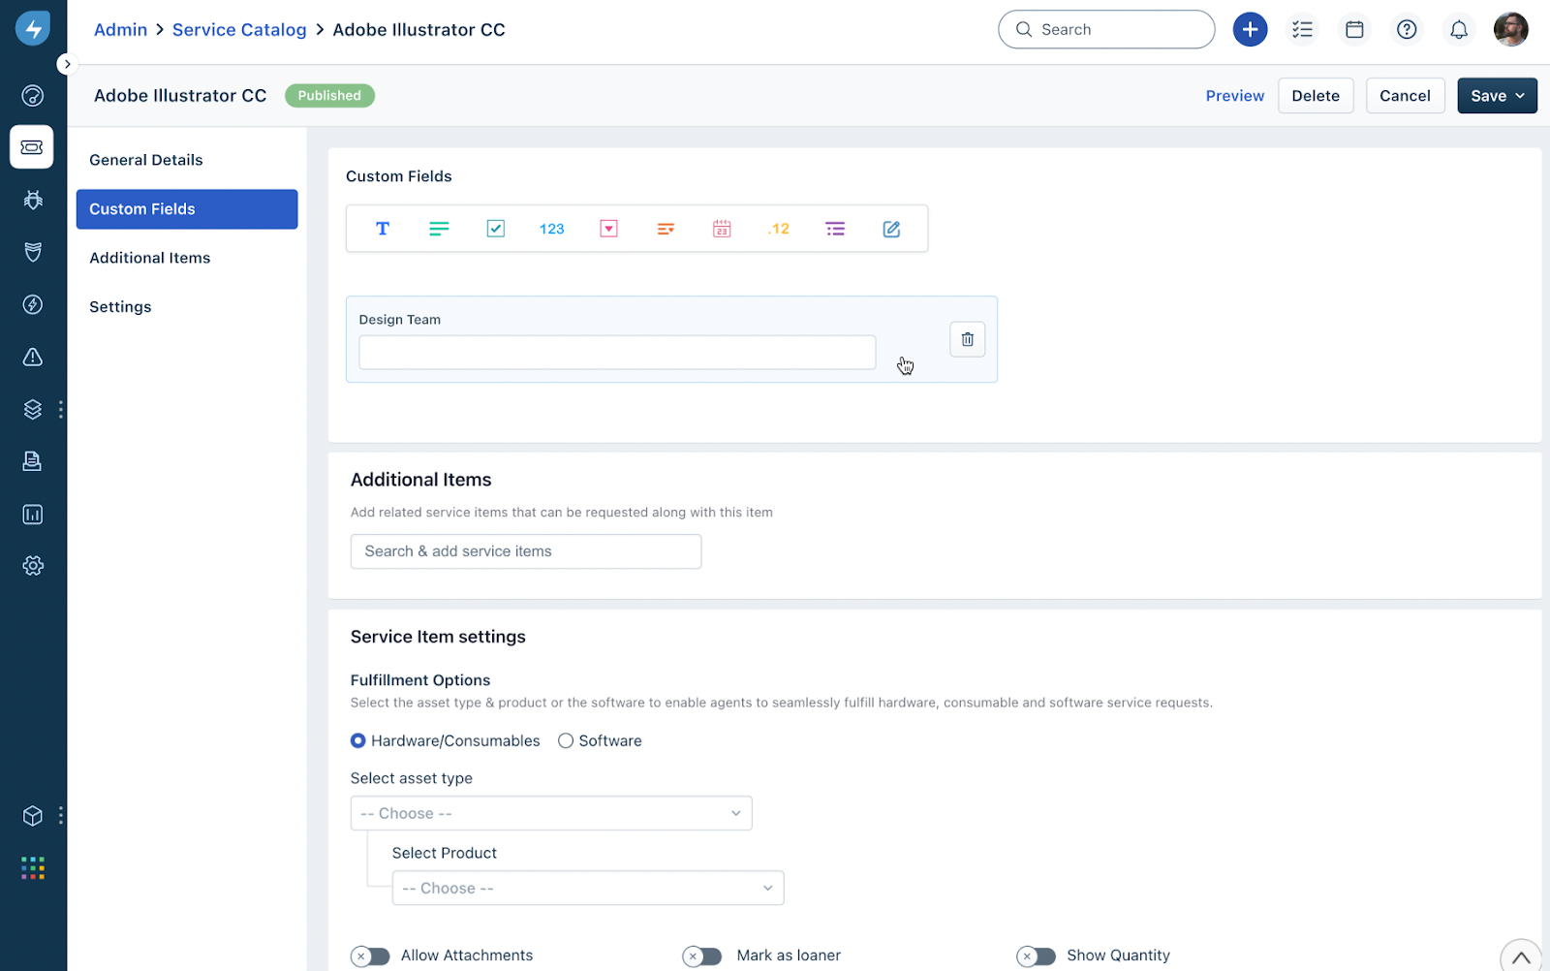The width and height of the screenshot is (1550, 971).
Task: Open the colorful apps grid icon
Action: pyautogui.click(x=32, y=868)
